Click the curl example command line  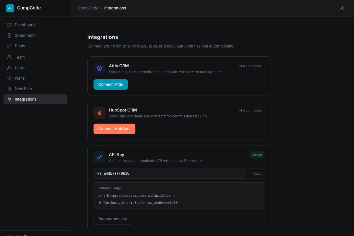click(x=136, y=196)
